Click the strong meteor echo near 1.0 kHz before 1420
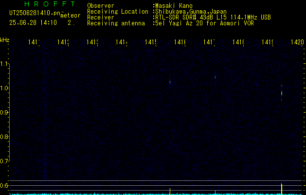Viewport: 306px width, 195px height. [x=282, y=93]
